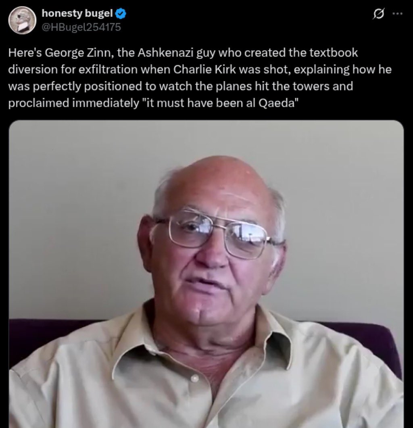Image resolution: width=413 pixels, height=428 pixels.
Task: Open the "honesty bugel" display name
Action: (x=77, y=13)
